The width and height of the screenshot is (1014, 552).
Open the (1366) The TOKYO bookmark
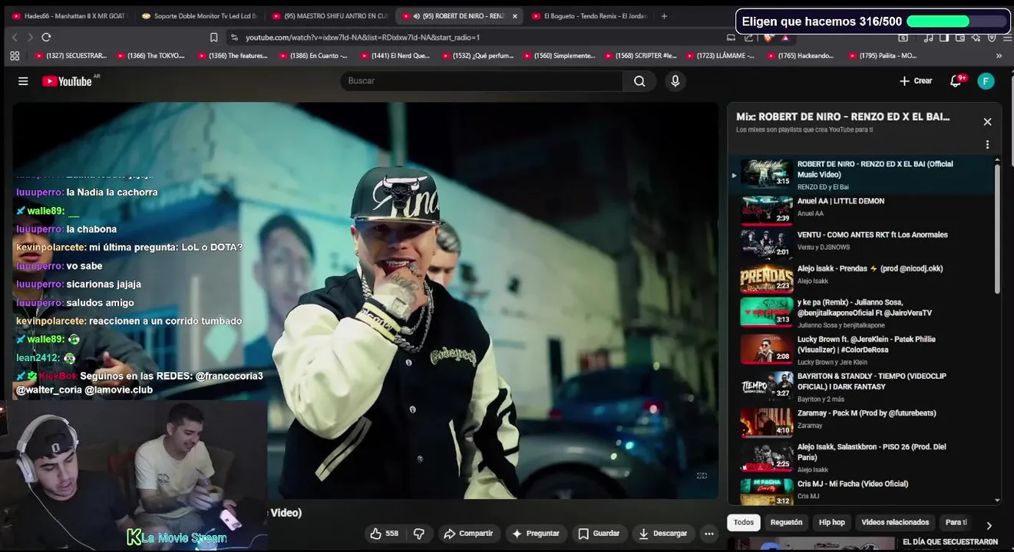pos(150,56)
